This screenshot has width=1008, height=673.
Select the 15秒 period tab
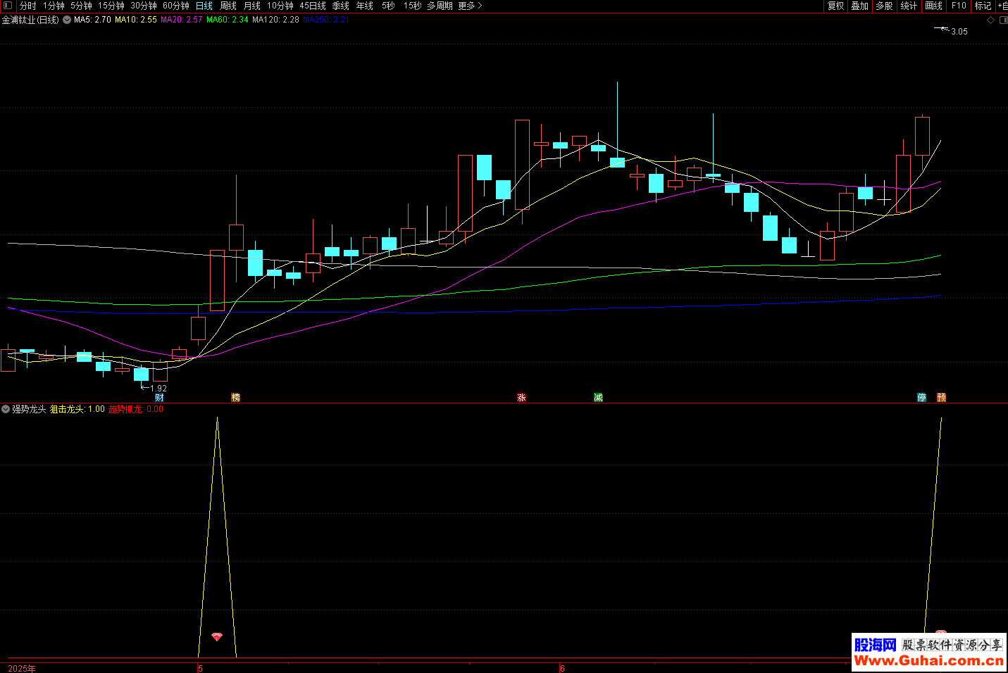tap(413, 6)
